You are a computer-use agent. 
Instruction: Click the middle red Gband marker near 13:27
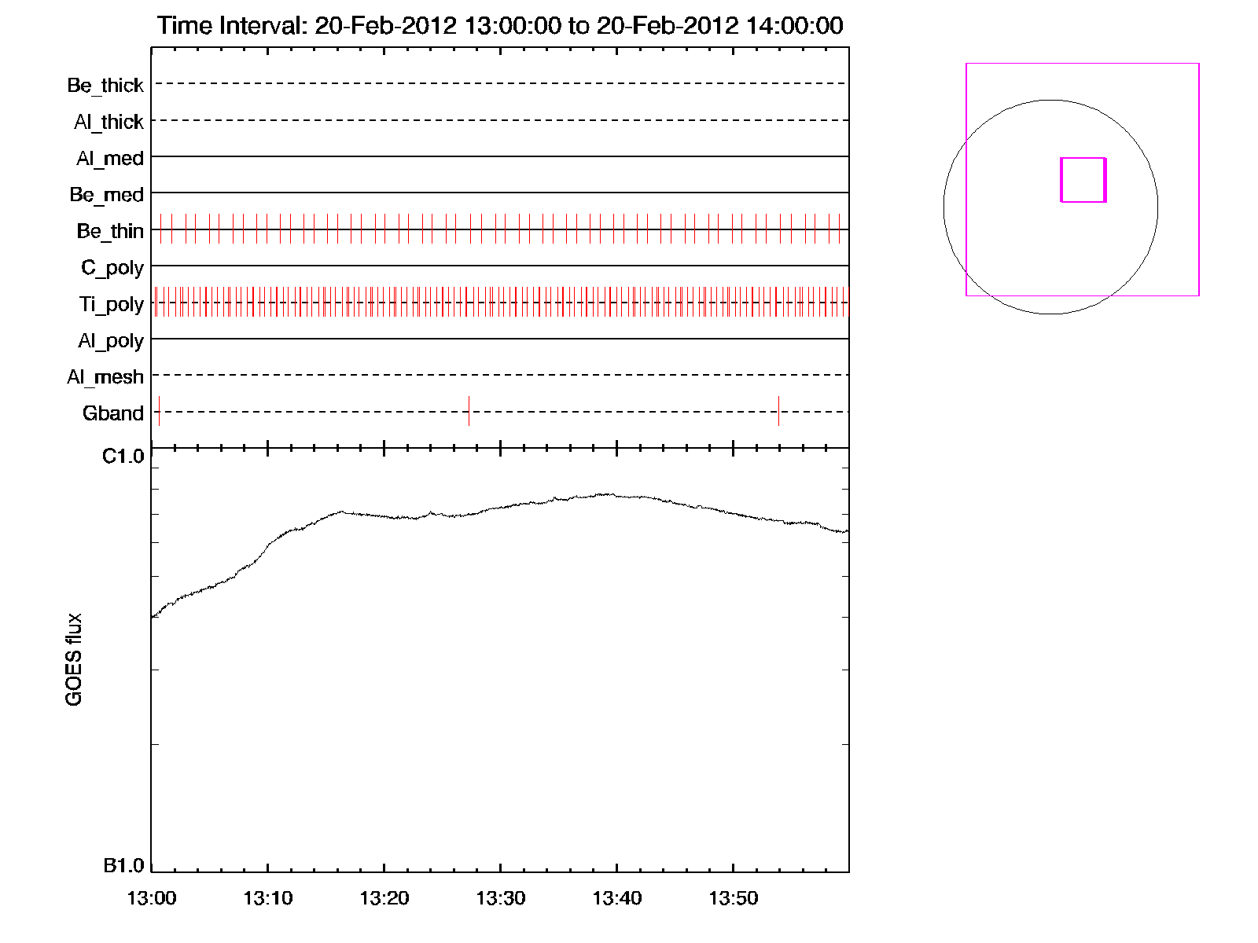(469, 411)
